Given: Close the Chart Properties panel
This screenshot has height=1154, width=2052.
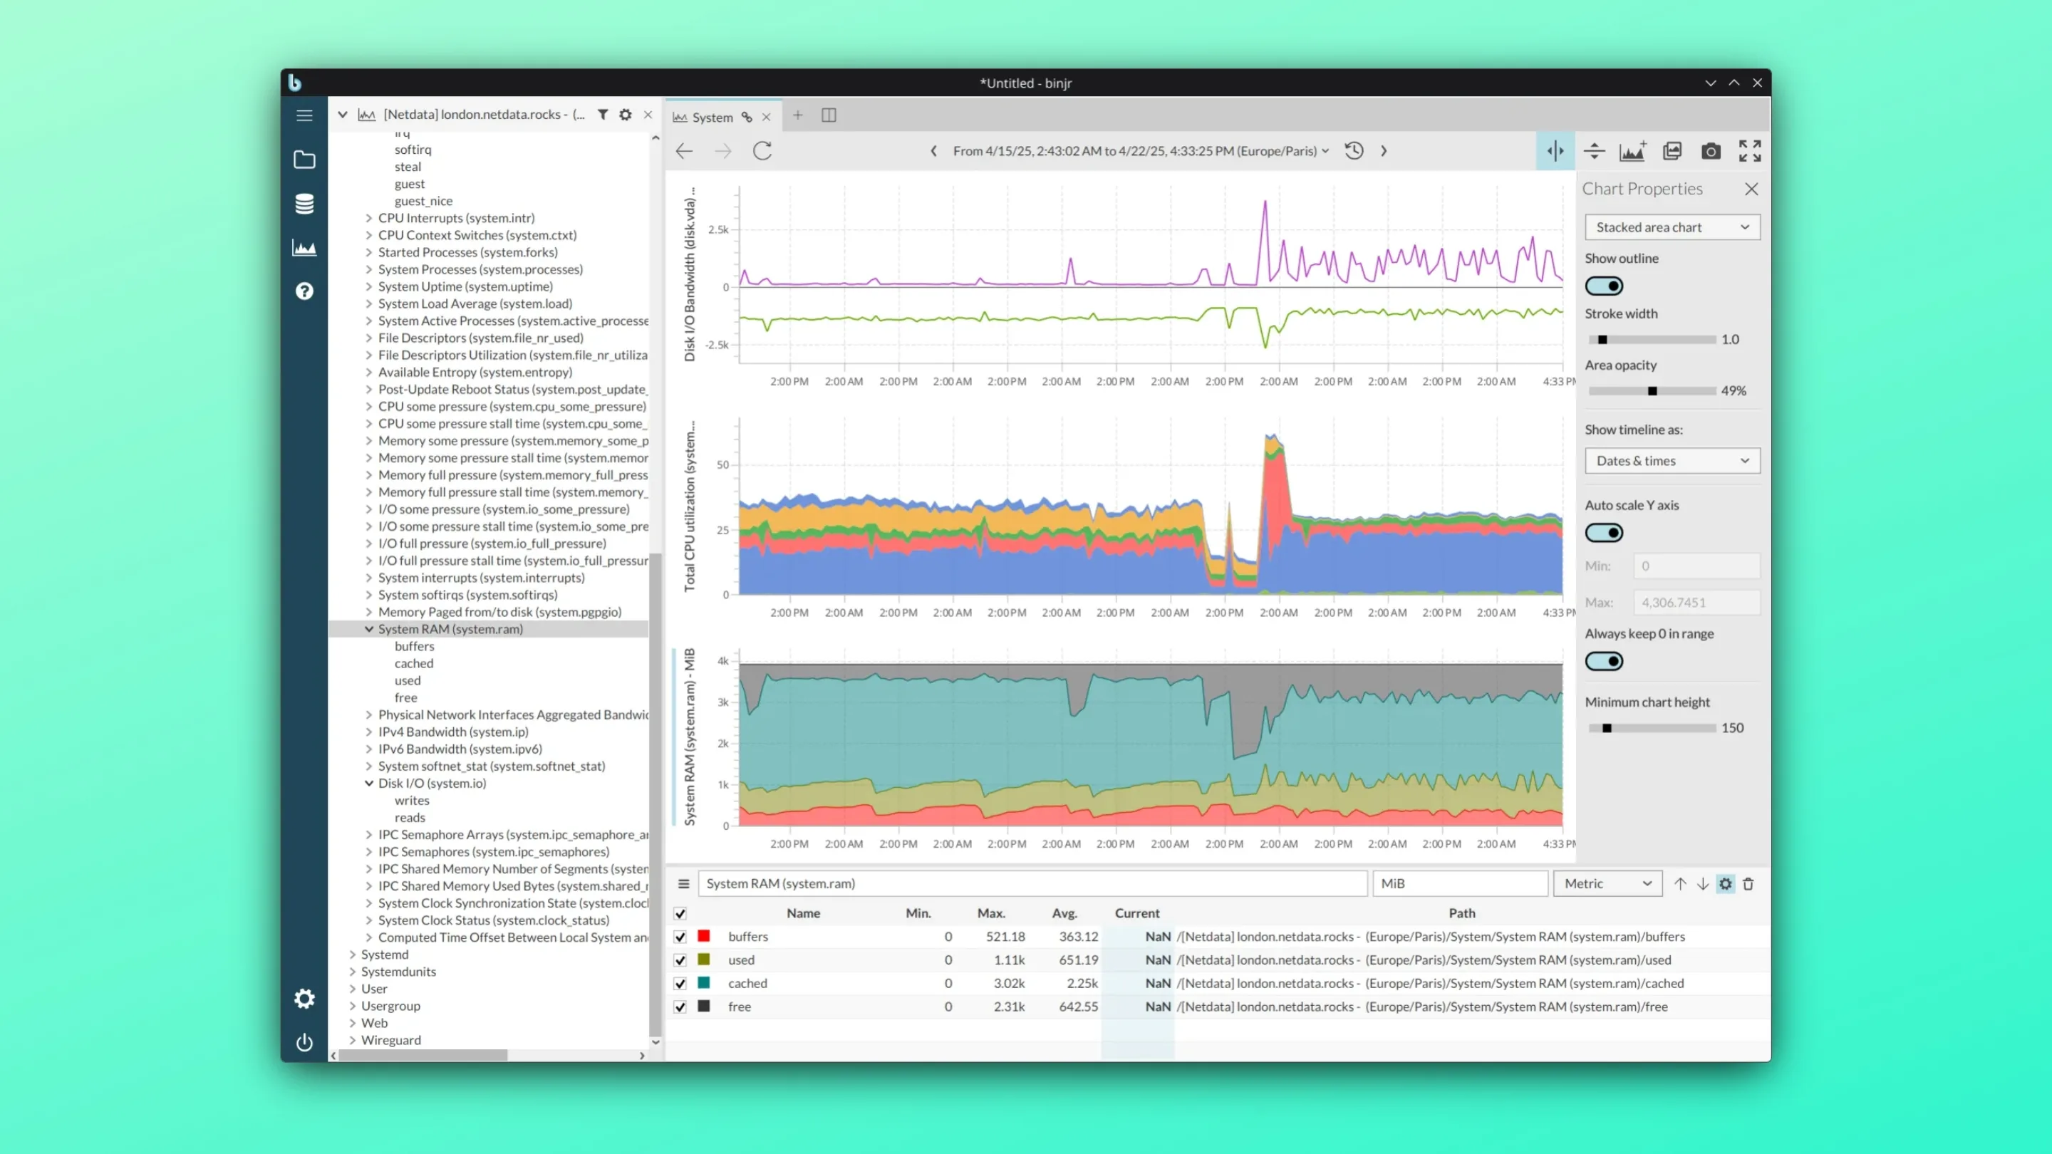Looking at the screenshot, I should coord(1751,189).
